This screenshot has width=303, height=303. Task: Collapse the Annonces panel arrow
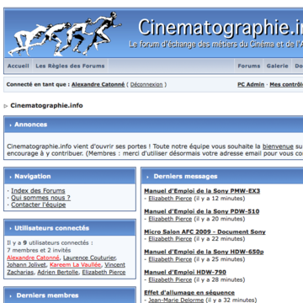[10, 125]
